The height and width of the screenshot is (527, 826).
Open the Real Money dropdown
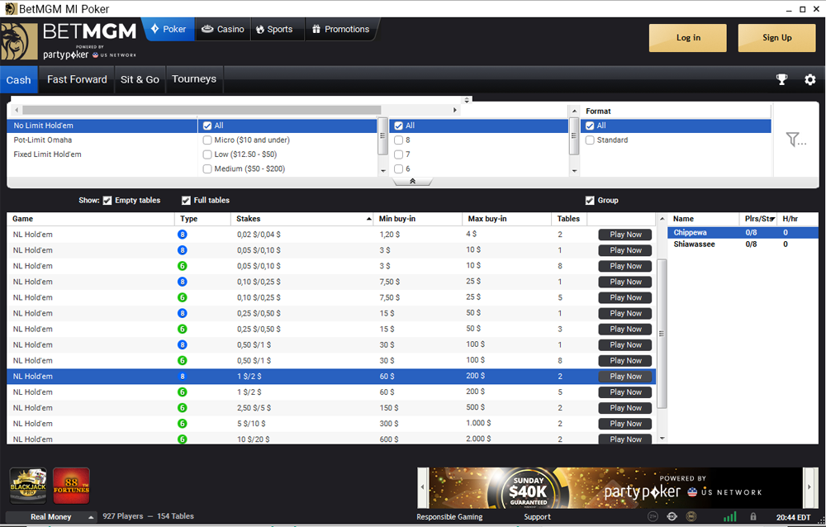coord(51,517)
